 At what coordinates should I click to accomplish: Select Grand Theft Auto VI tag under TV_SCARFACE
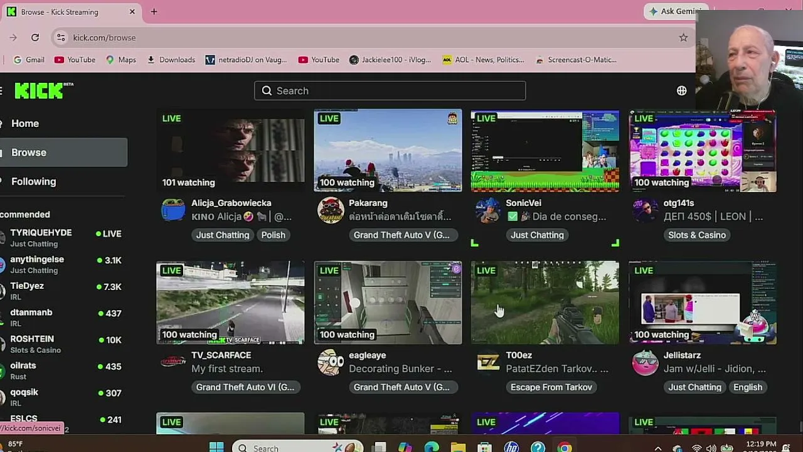click(x=245, y=387)
